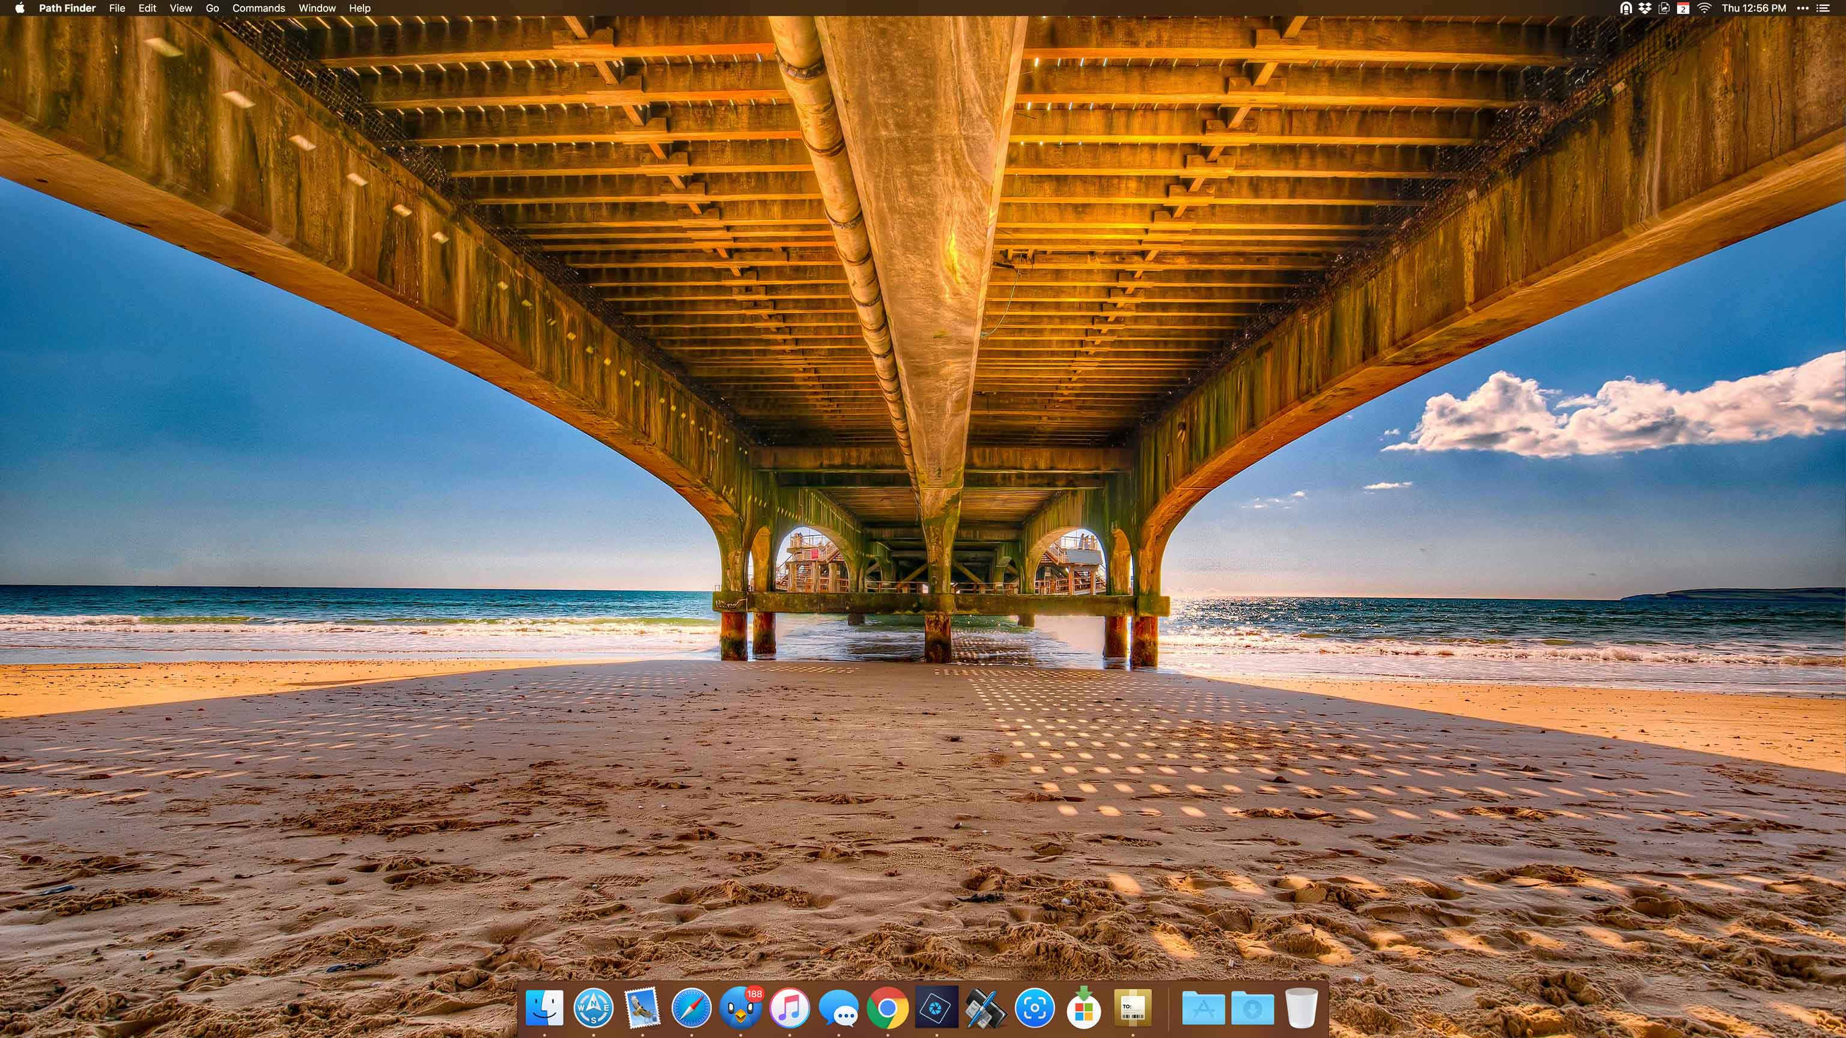Open Messages app in Dock

coord(838,1007)
